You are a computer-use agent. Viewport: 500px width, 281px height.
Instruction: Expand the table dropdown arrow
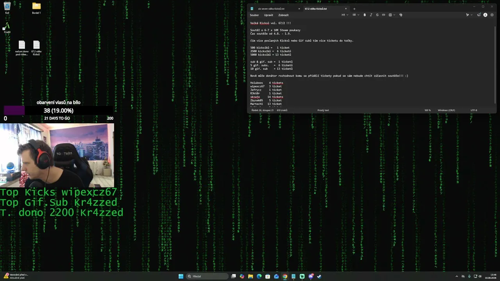395,15
